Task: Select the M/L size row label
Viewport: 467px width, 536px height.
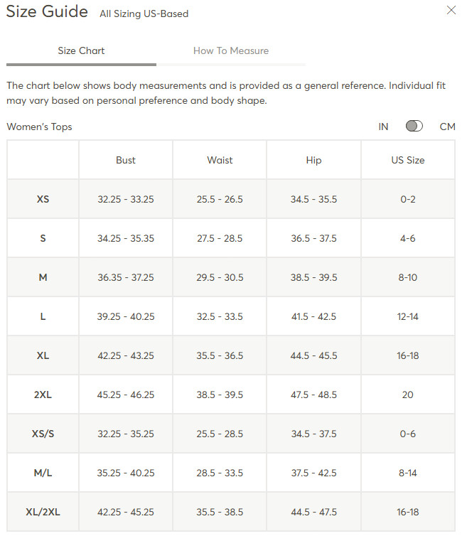Action: pos(43,473)
